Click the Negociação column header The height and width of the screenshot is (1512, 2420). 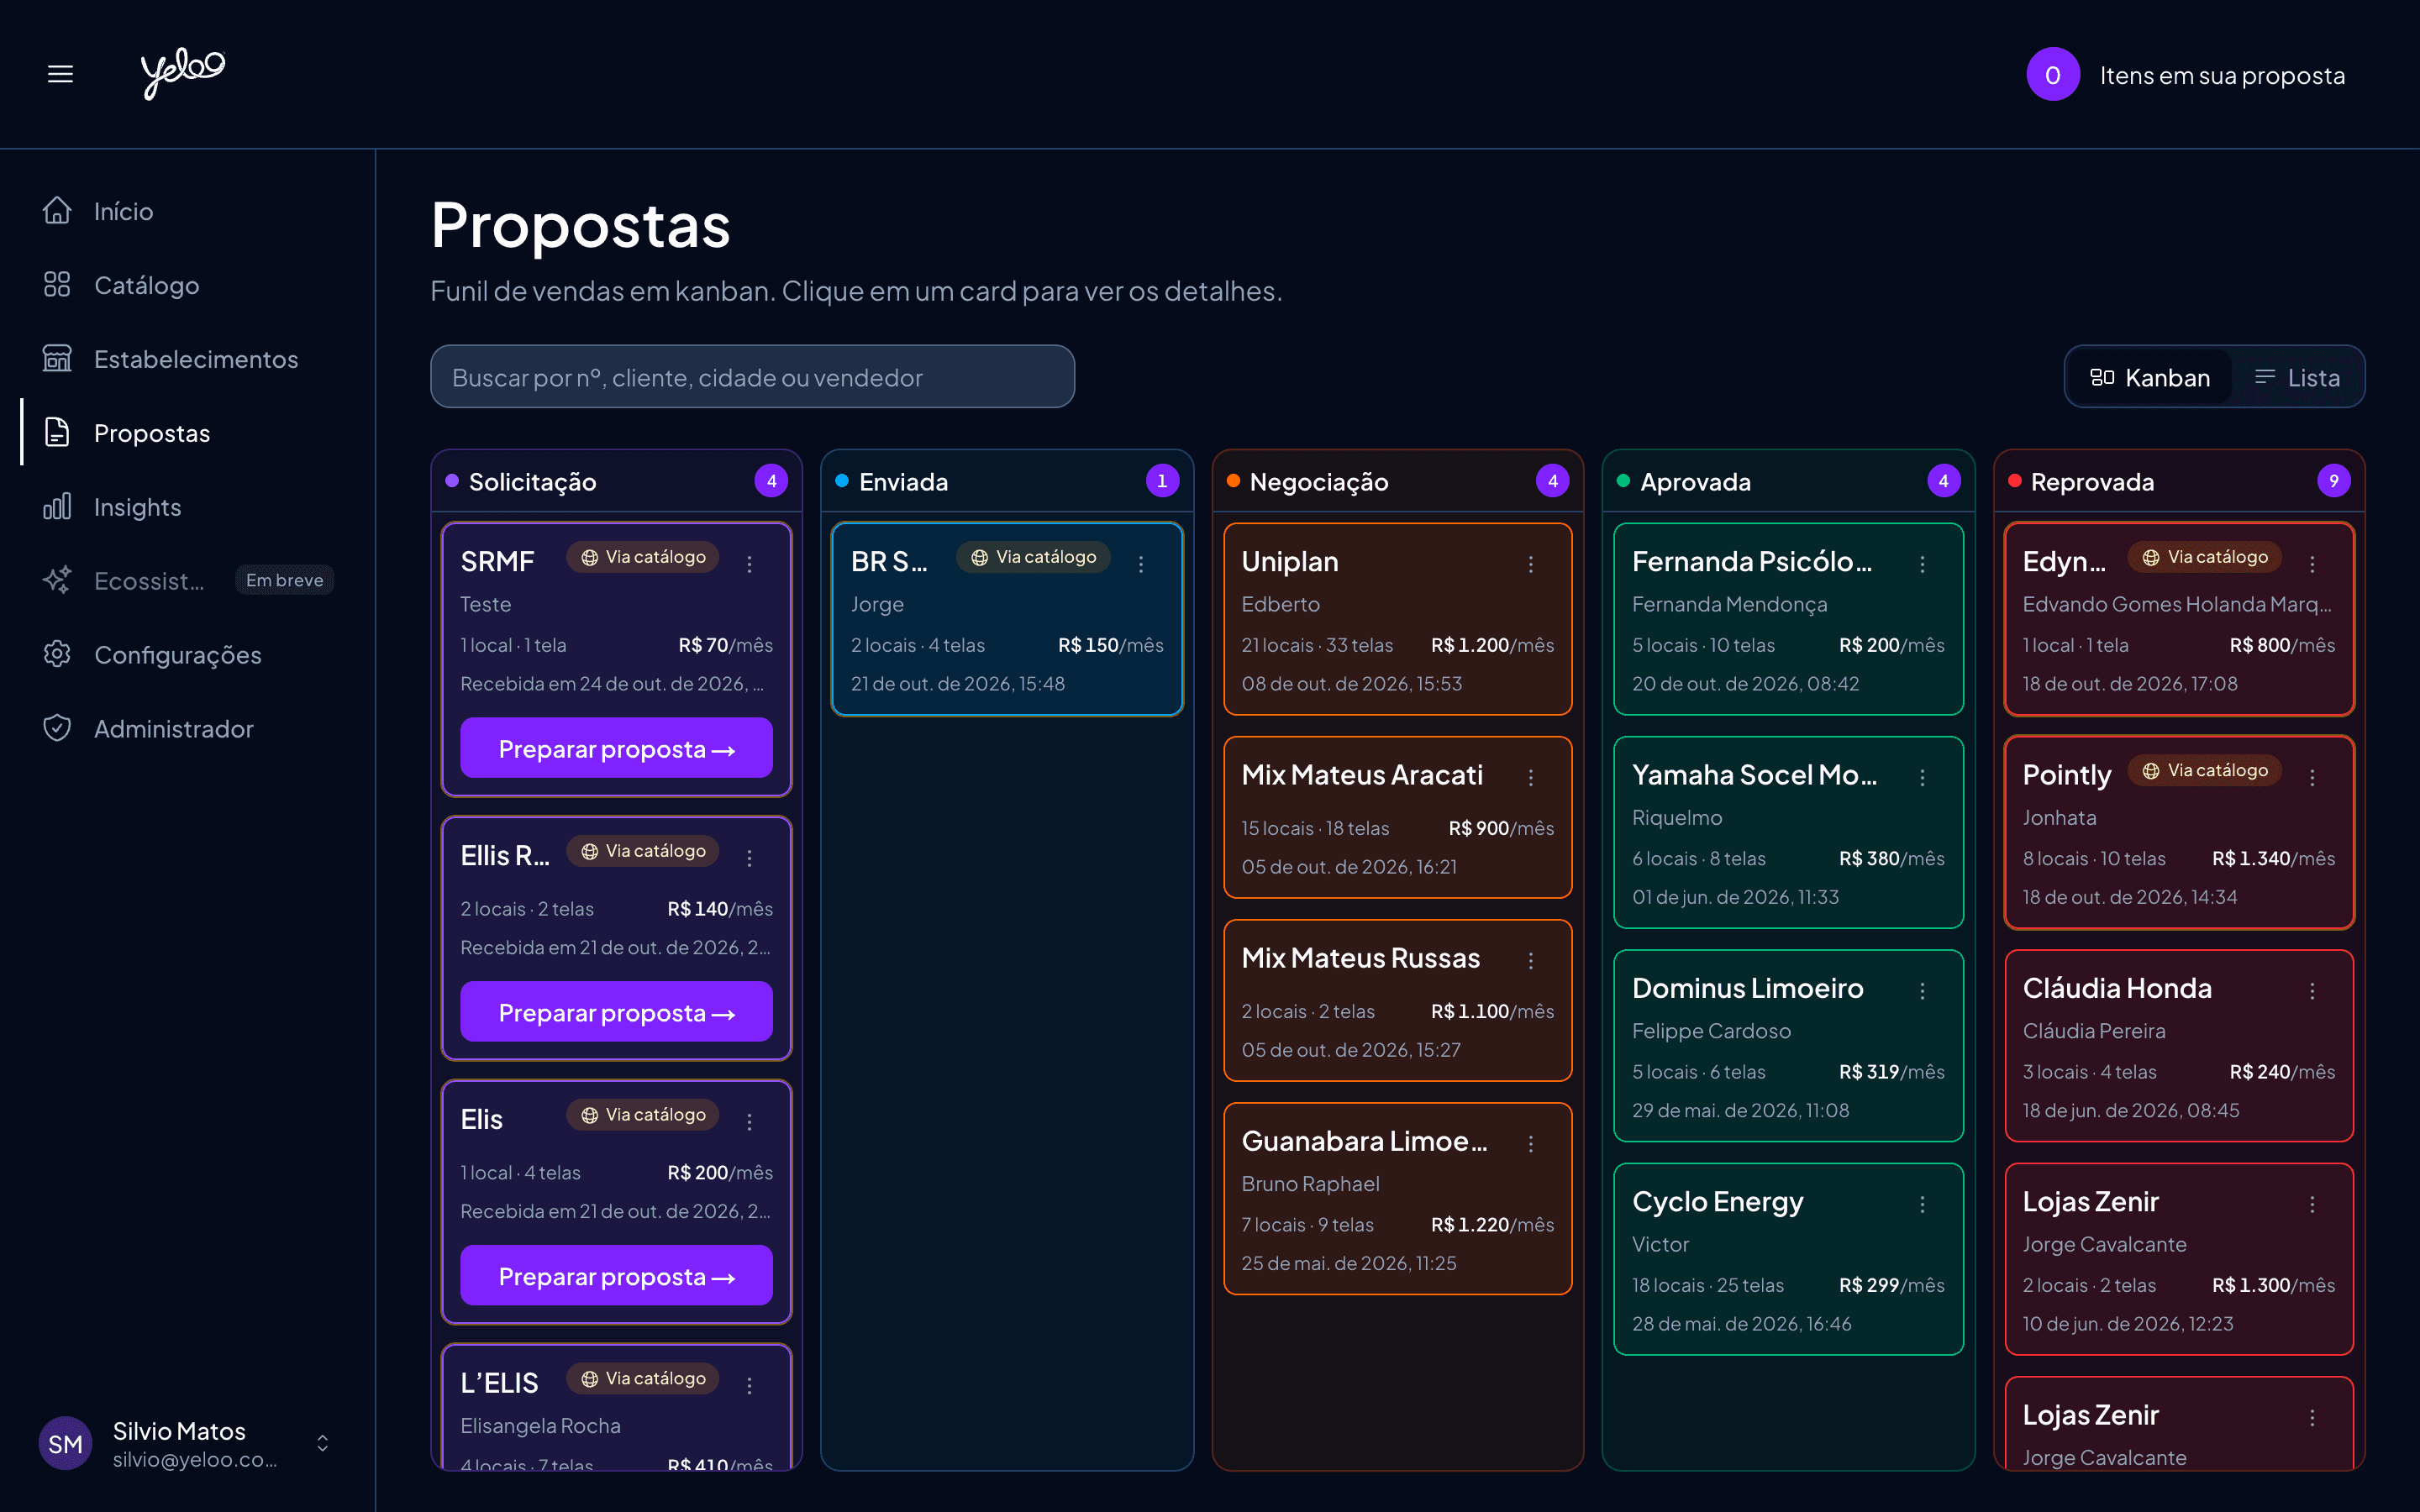(x=1397, y=481)
